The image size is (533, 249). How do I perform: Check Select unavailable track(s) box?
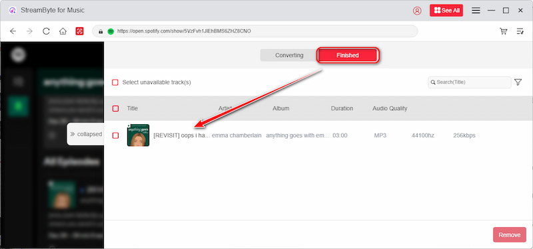click(x=115, y=82)
